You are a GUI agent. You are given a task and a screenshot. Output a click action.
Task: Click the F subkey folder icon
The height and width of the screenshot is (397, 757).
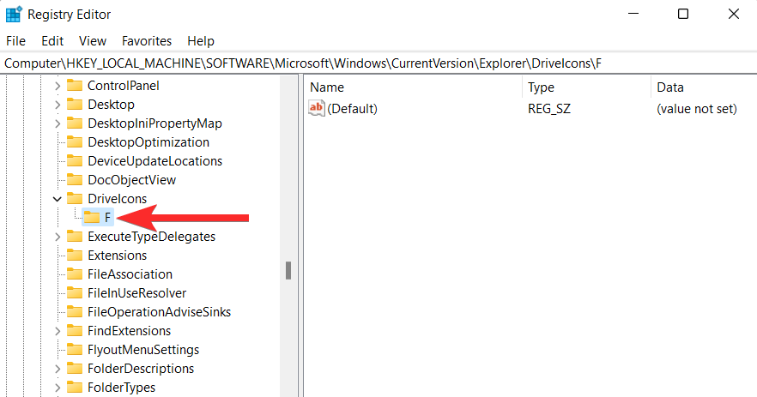tap(92, 218)
